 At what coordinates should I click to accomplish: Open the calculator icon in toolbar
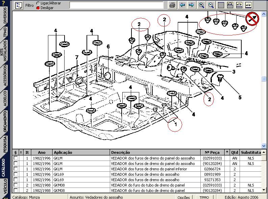(x=230, y=5)
